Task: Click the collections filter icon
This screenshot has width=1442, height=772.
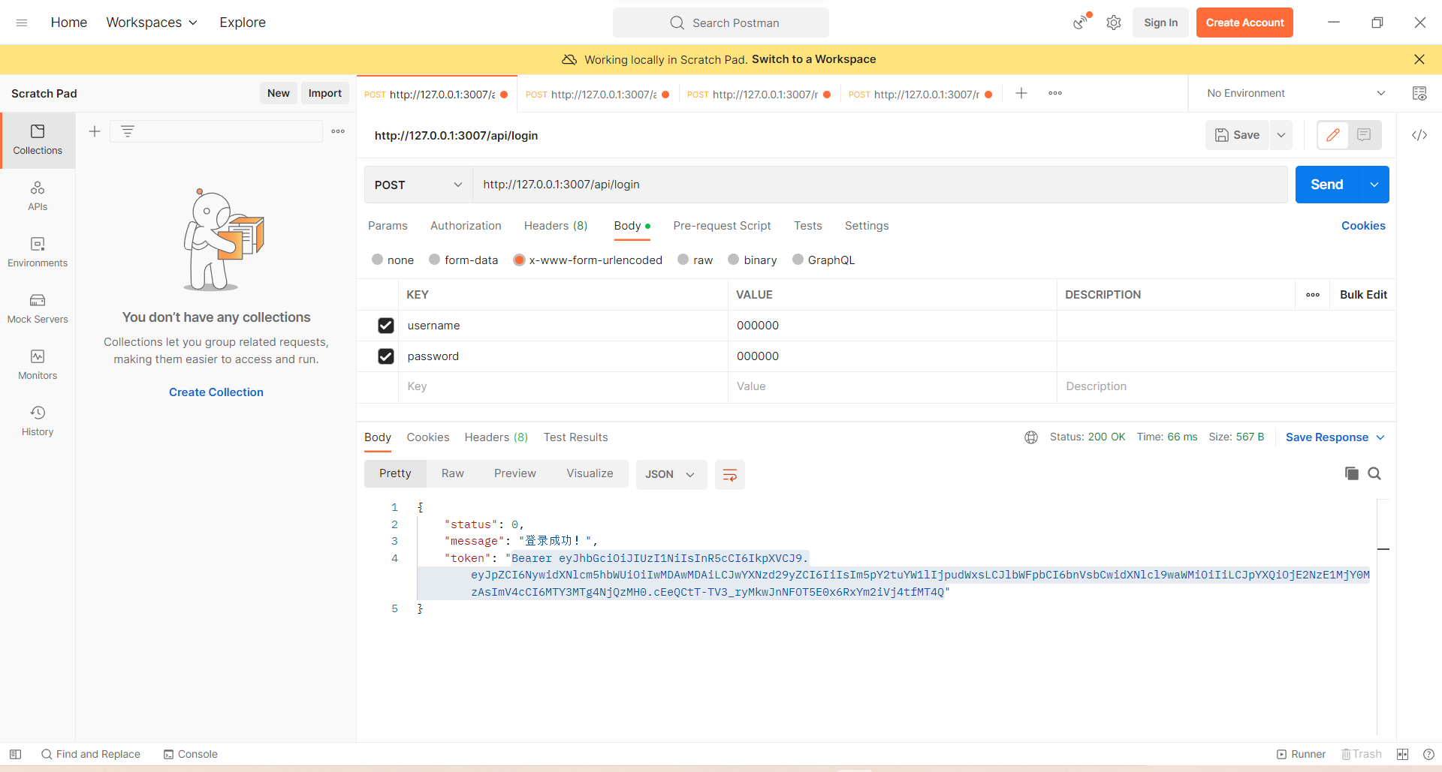Action: click(128, 131)
